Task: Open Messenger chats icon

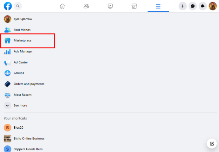Action: [x=193, y=6]
